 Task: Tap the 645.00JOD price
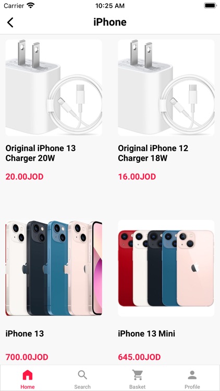[139, 357]
